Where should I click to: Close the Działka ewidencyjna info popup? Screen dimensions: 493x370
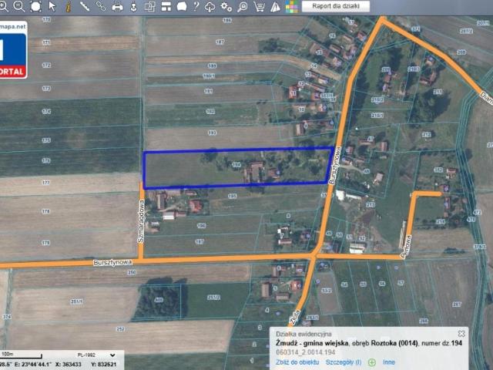tap(461, 334)
